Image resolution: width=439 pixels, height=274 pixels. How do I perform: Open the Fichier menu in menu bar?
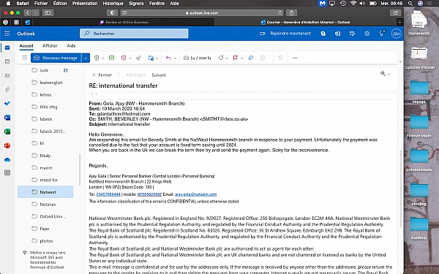pos(41,4)
